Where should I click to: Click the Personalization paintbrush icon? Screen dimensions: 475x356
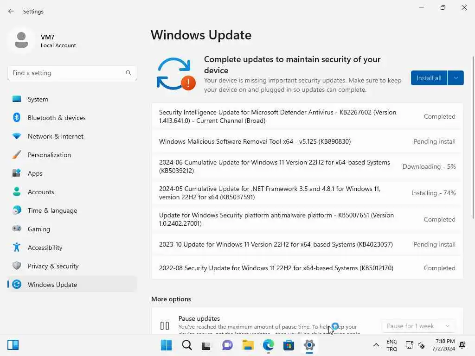pyautogui.click(x=17, y=155)
